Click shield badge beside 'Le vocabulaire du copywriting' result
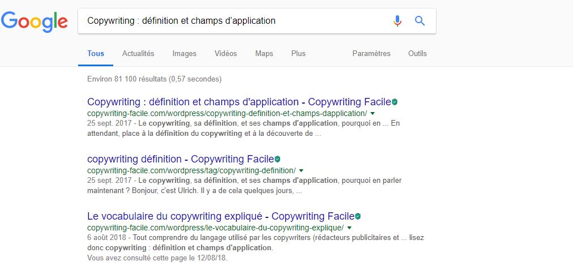Viewport: 573px width, 274px height. [358, 216]
